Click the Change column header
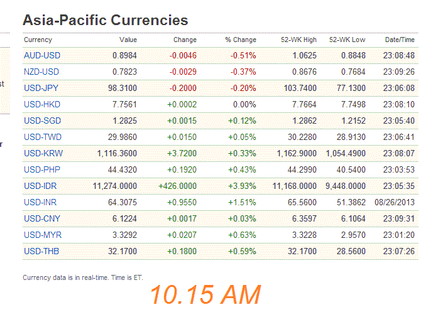The image size is (421, 322). click(x=185, y=40)
